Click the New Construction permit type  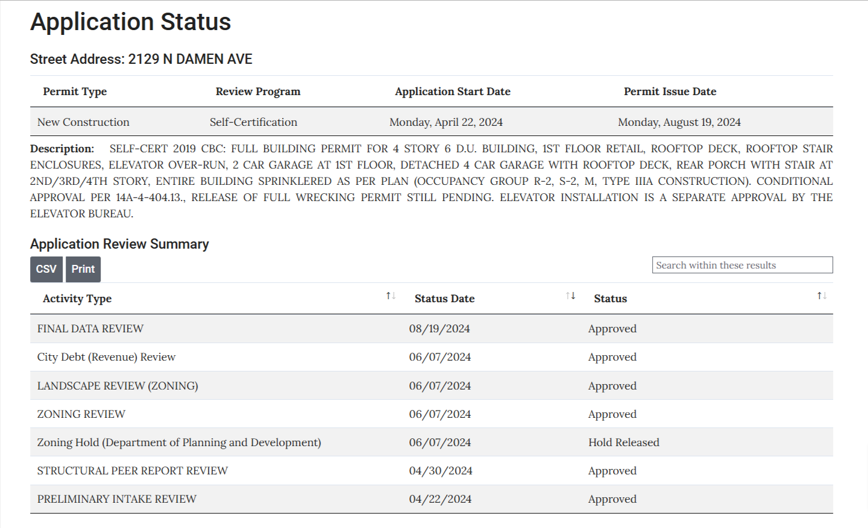click(83, 122)
